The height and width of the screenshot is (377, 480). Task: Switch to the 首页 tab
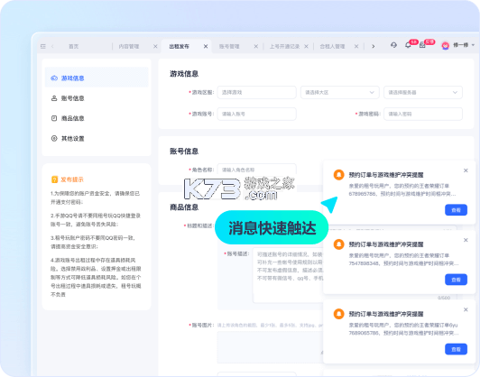point(73,46)
